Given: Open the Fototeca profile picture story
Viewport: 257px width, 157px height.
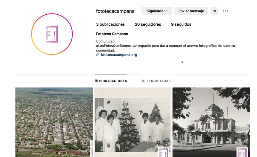Looking at the screenshot, I should click(52, 34).
